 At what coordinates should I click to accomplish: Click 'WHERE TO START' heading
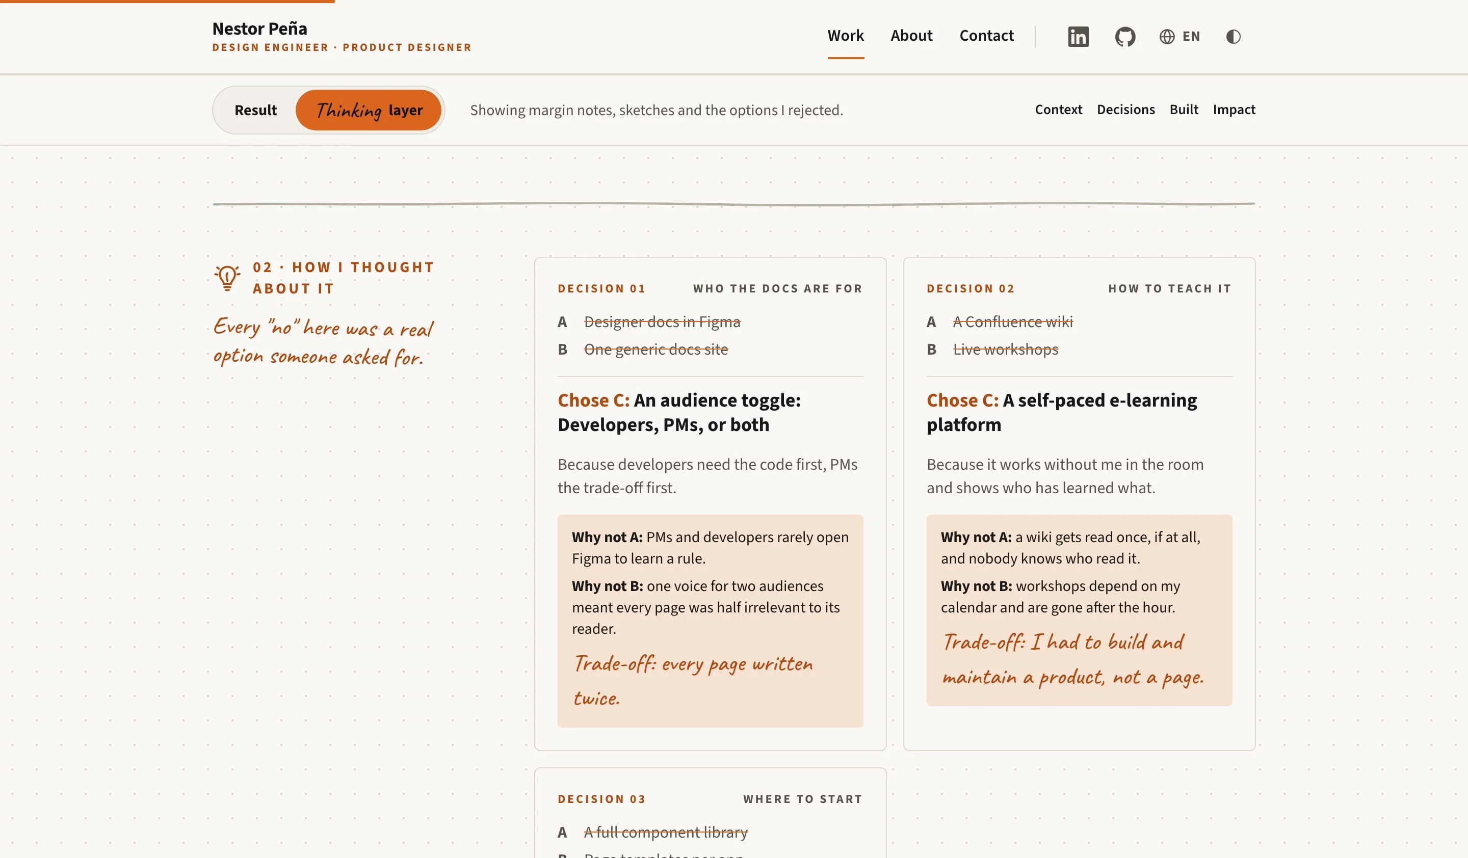803,799
